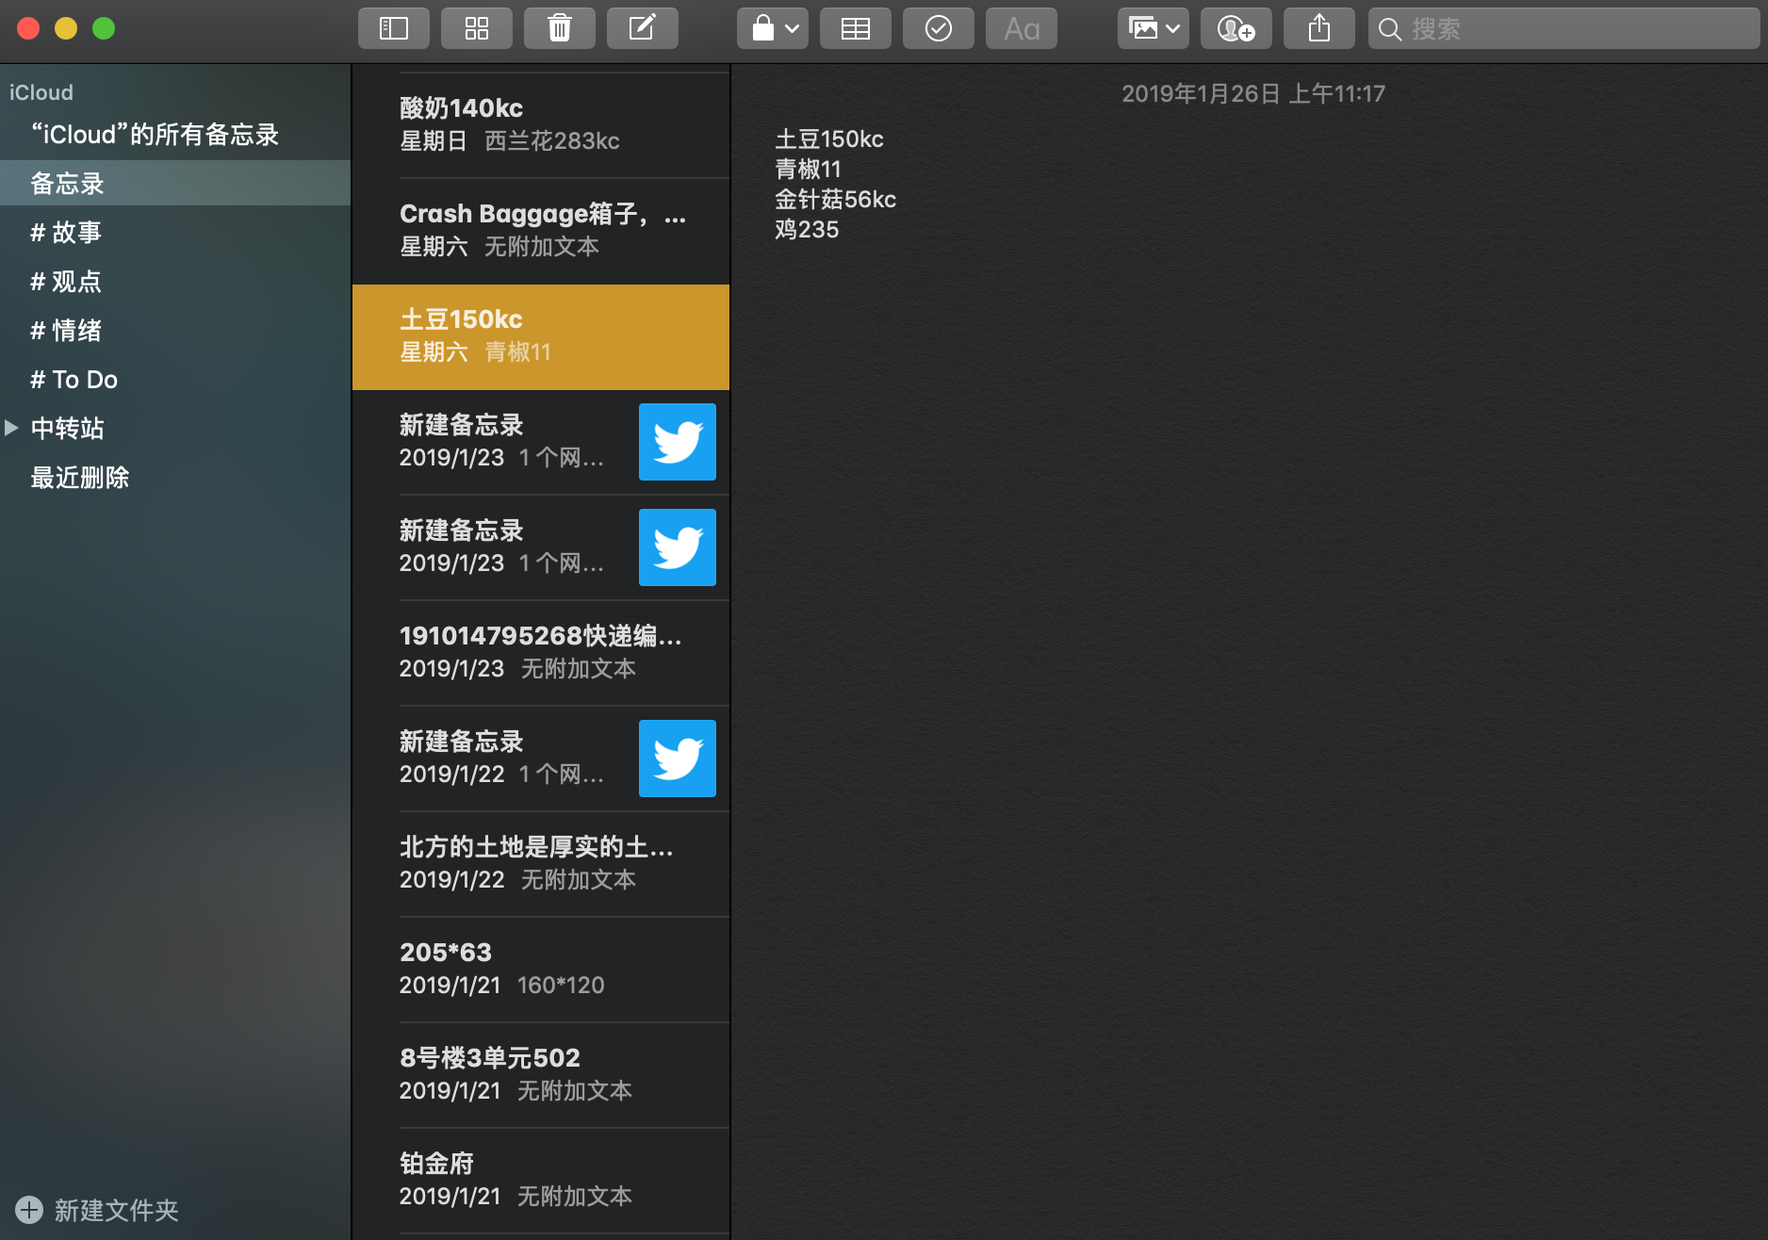Open the 酸奶140kc note
This screenshot has width=1768, height=1240.
pyautogui.click(x=541, y=124)
